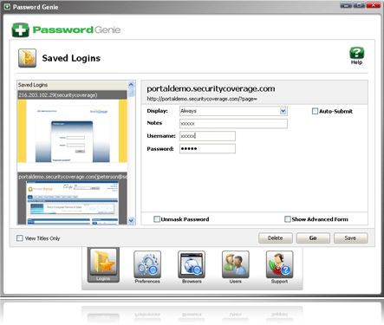Enable the Auto-Submit checkbox
Image resolution: width=384 pixels, height=325 pixels.
click(x=315, y=111)
